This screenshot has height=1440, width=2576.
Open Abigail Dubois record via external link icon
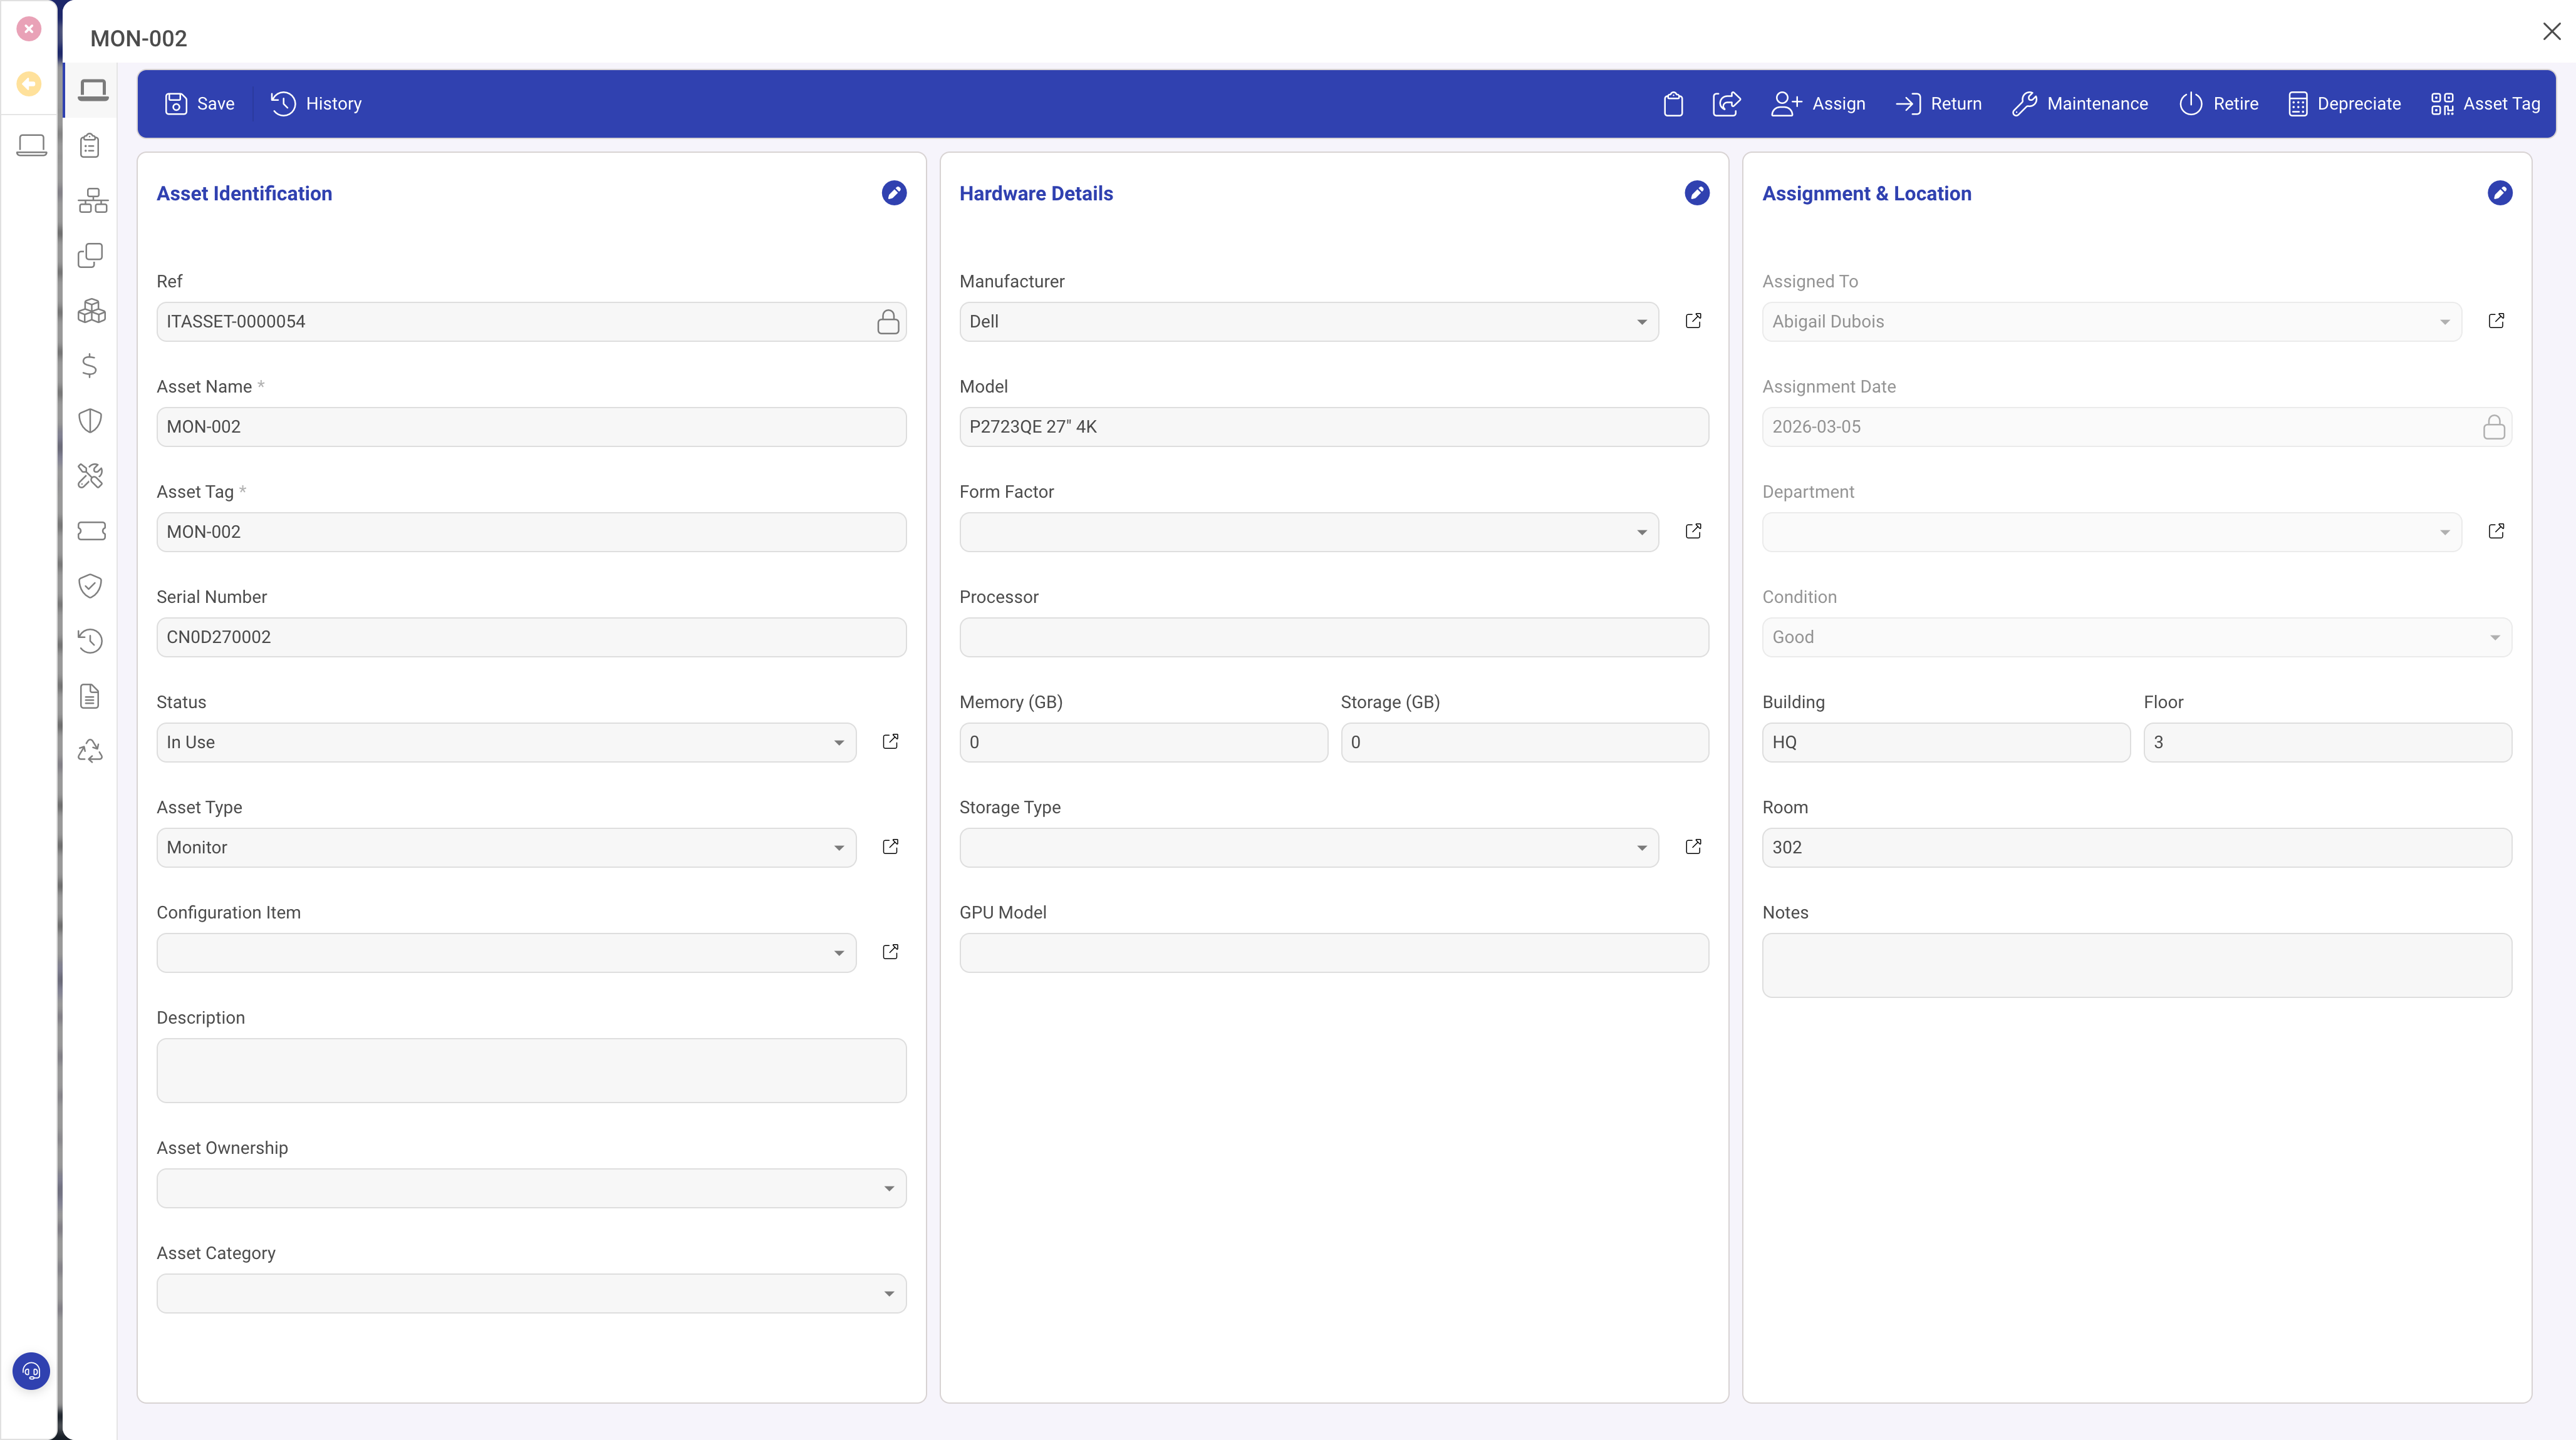2496,321
